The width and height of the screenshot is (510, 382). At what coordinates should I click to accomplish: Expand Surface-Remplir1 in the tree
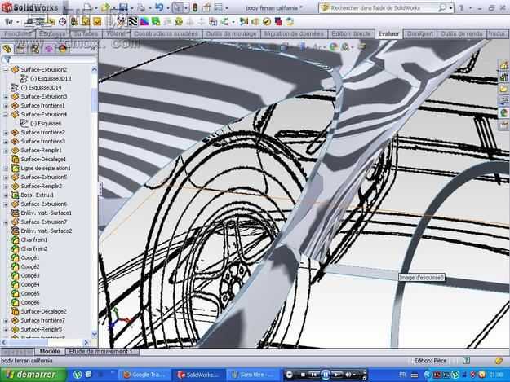click(x=5, y=150)
